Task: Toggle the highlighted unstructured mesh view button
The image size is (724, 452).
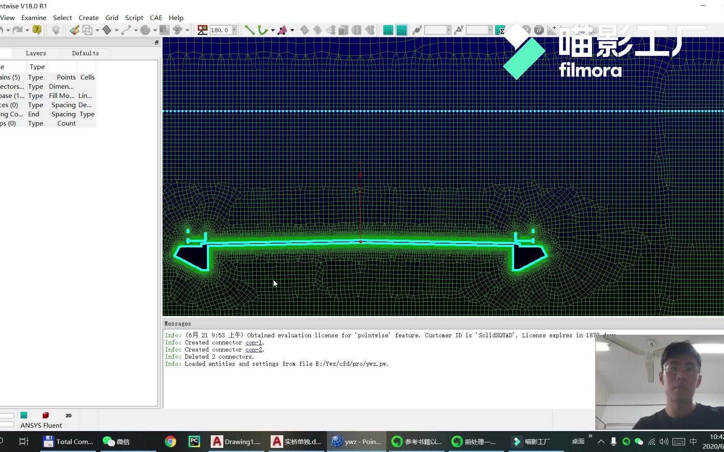Action: coord(402,30)
